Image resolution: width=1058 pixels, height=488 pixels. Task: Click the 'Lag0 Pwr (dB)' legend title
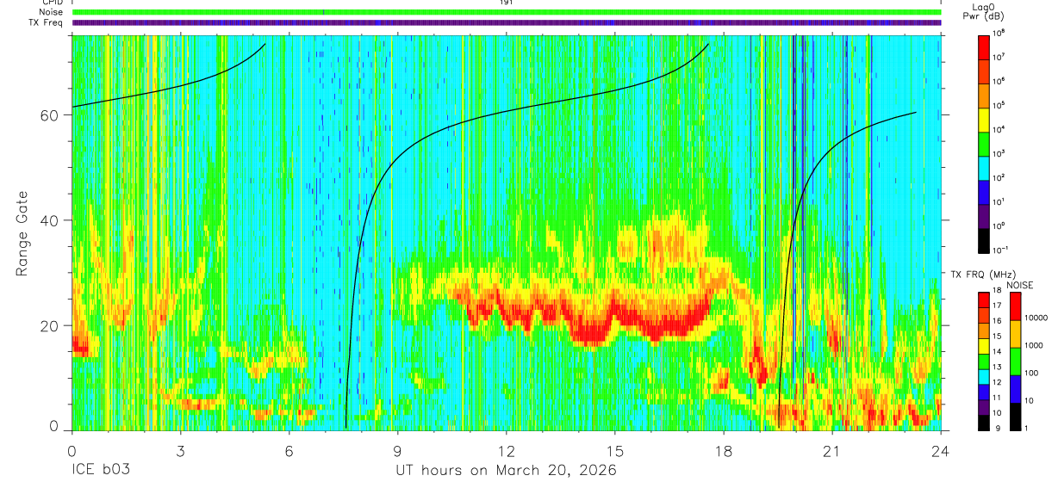click(984, 12)
